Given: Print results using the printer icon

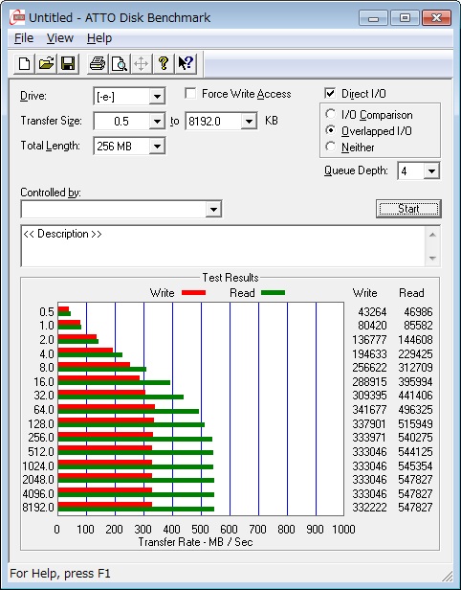Looking at the screenshot, I should tap(98, 63).
